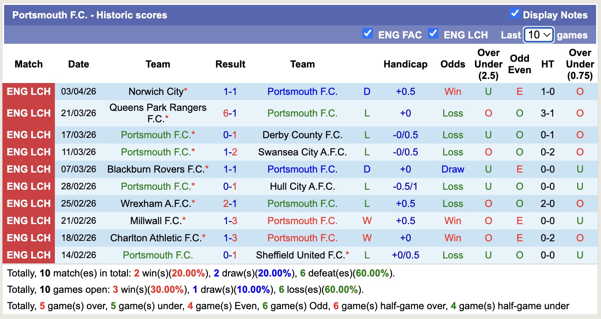This screenshot has height=319, width=601.
Task: Select the ENG LCH label on Derby County row
Action: (x=28, y=135)
